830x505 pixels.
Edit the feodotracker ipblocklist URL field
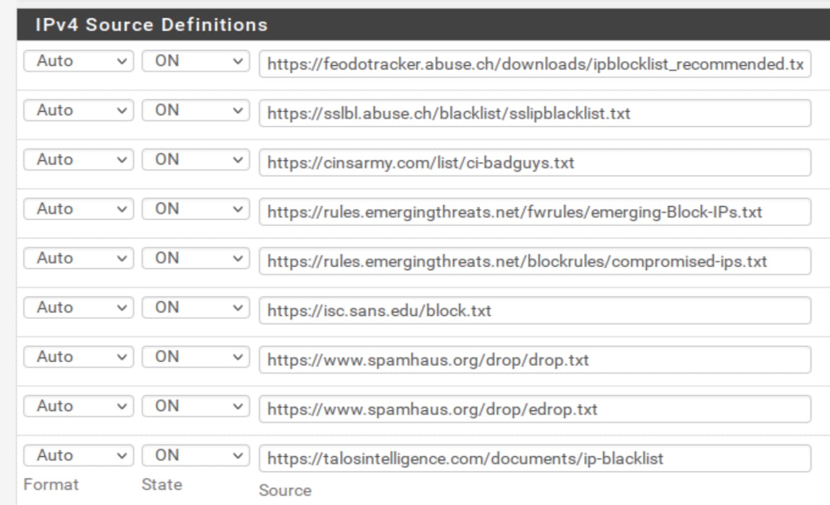[535, 64]
